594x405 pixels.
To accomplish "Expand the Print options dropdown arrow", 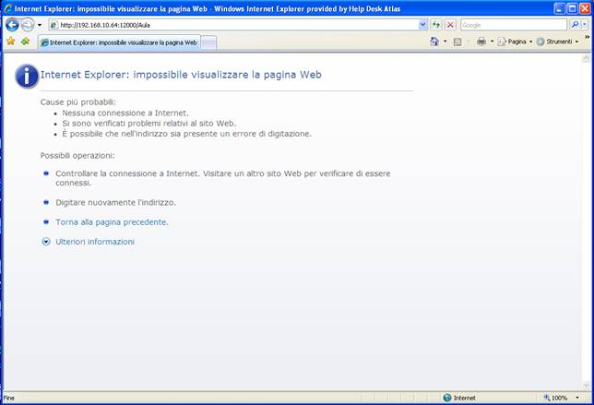I will [493, 42].
